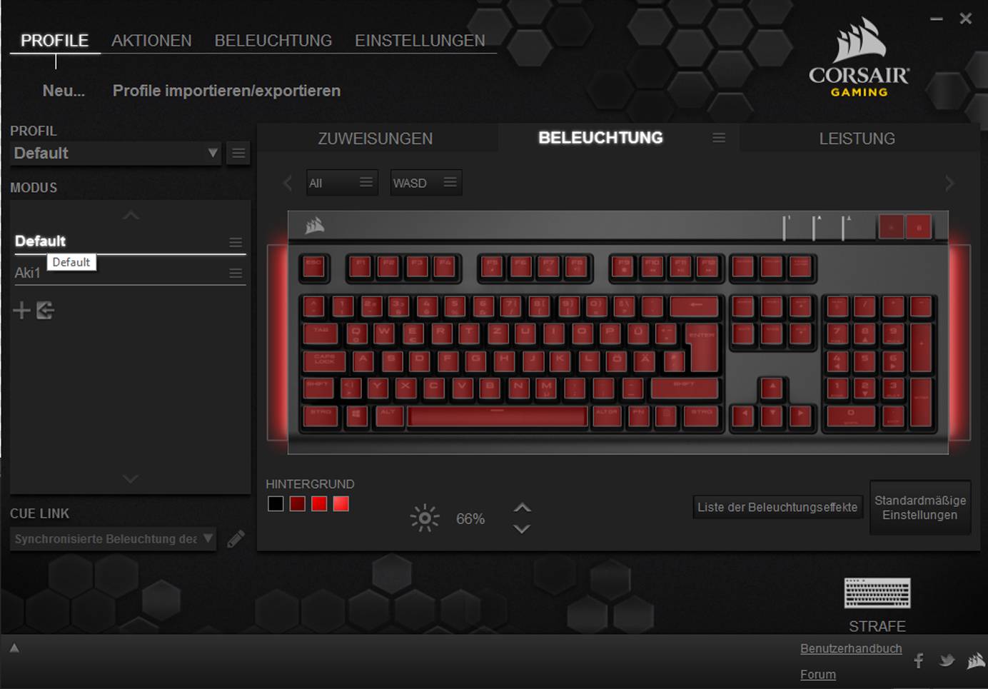
Task: Expand bottom-left panel triangle arrow
Action: 14,648
